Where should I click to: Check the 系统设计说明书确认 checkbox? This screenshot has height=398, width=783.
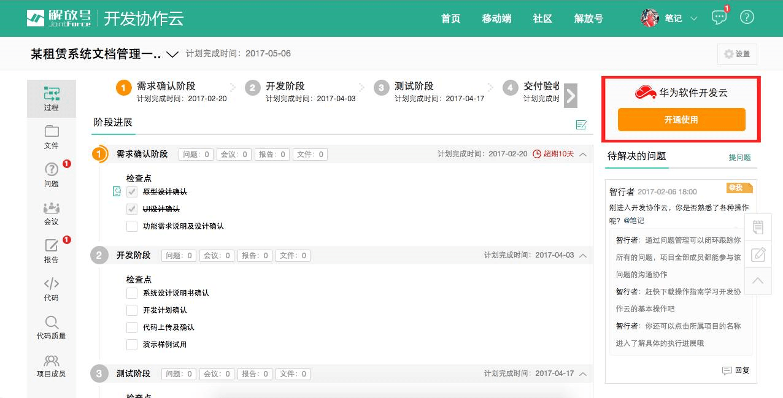(x=132, y=293)
